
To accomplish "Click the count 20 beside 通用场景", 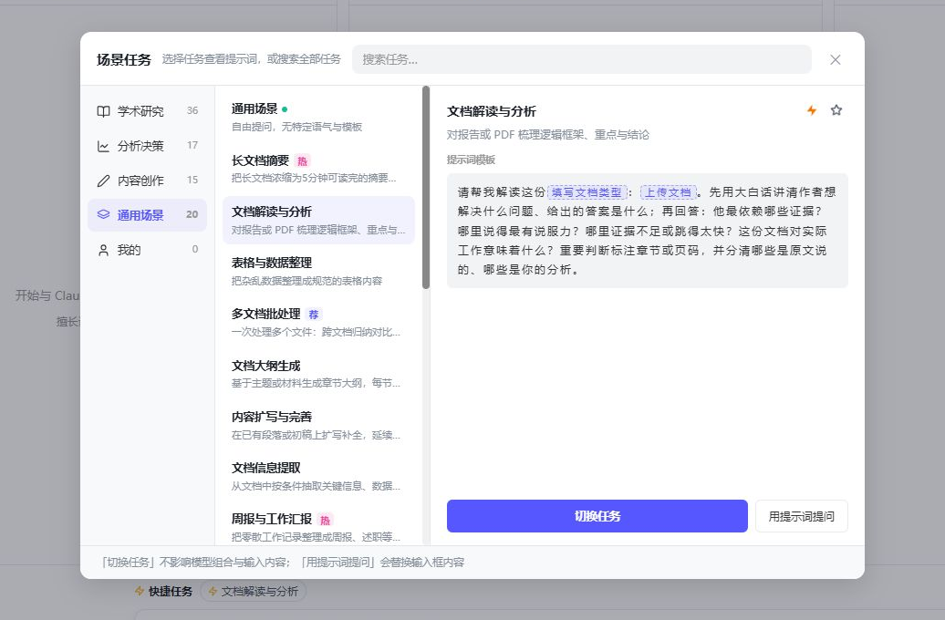I will coord(192,214).
